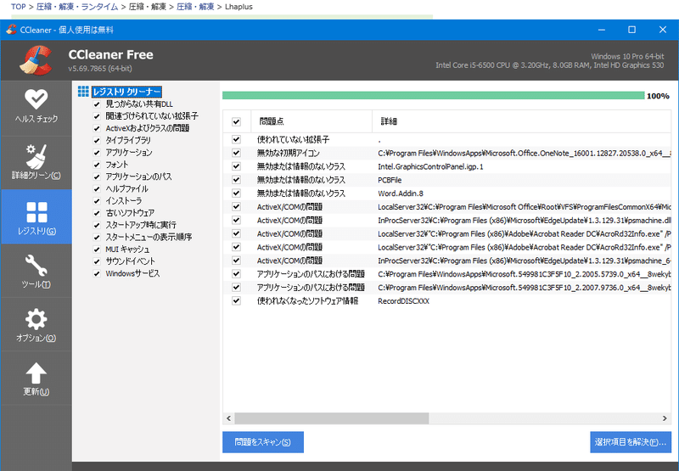Toggle ヘルプファイル checkbox
679x471 pixels.
click(97, 189)
